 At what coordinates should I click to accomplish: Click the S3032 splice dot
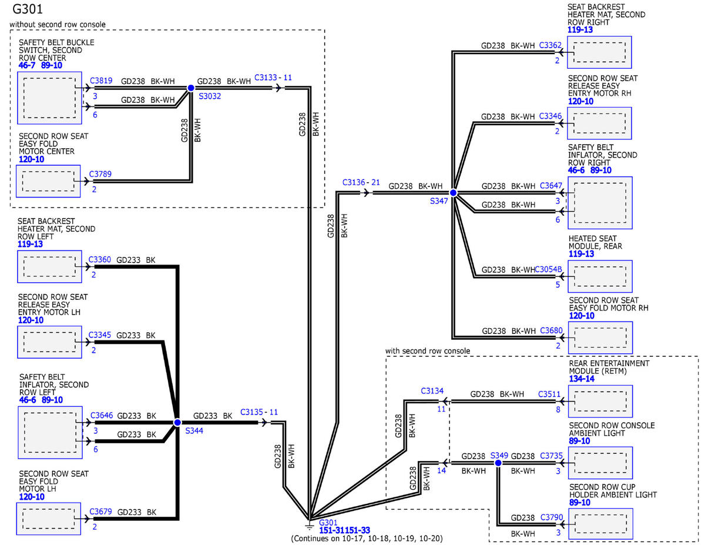(190, 88)
